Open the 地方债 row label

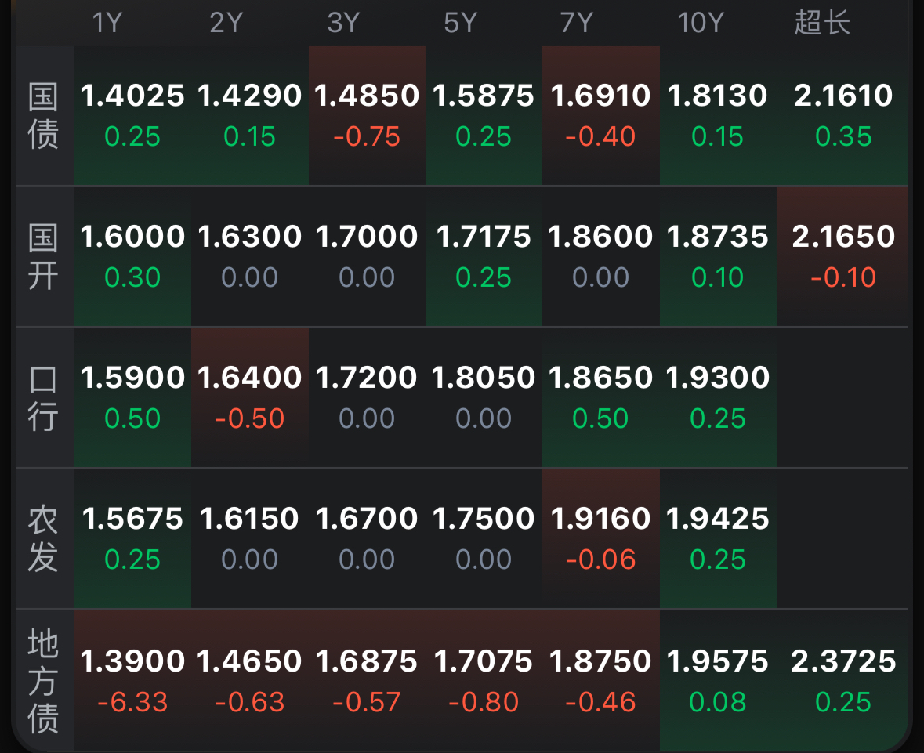pos(43,682)
